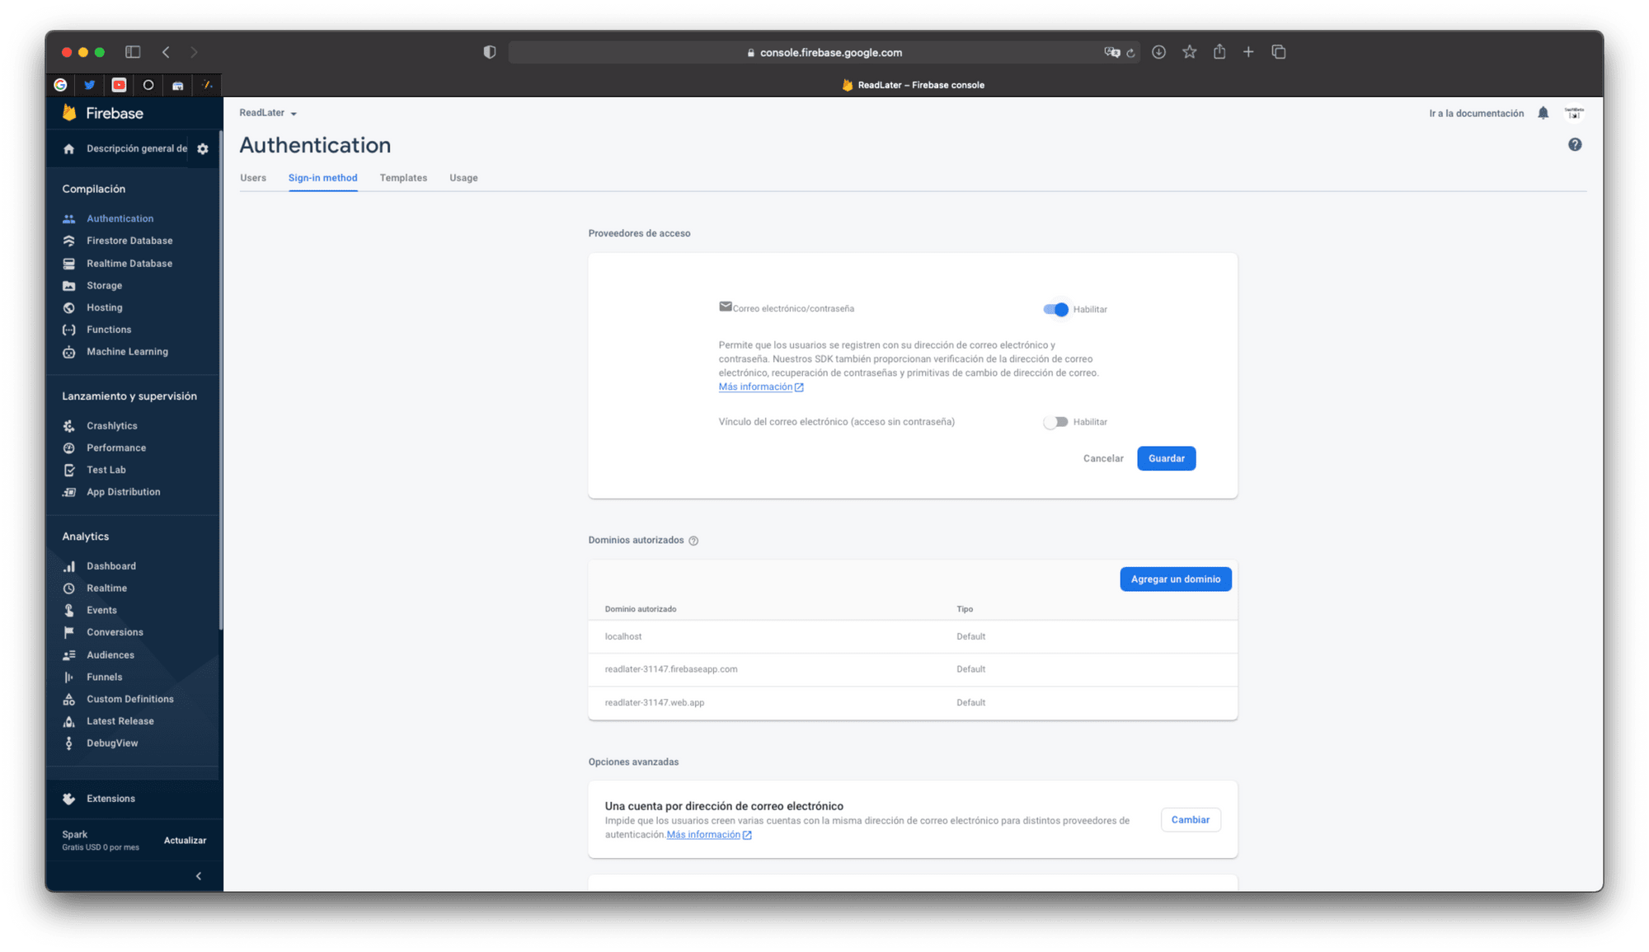Select the Sign-in method tab
The width and height of the screenshot is (1649, 952).
[x=323, y=178]
